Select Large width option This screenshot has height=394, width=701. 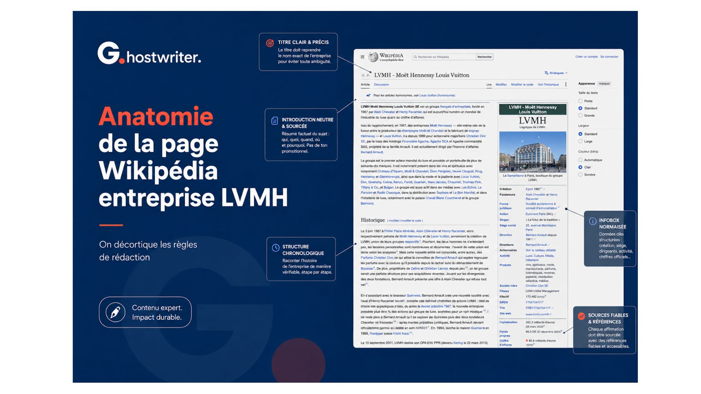580,142
